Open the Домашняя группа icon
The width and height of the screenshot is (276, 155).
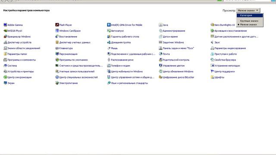(109, 42)
